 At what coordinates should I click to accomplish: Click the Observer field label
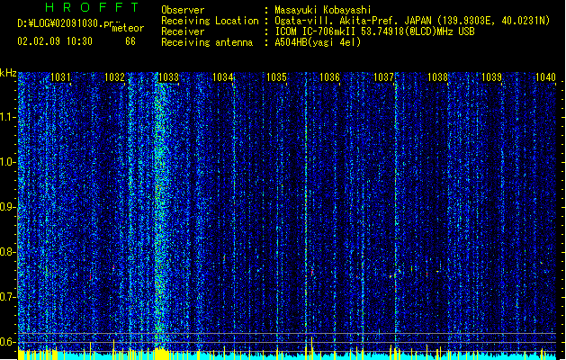tap(183, 10)
